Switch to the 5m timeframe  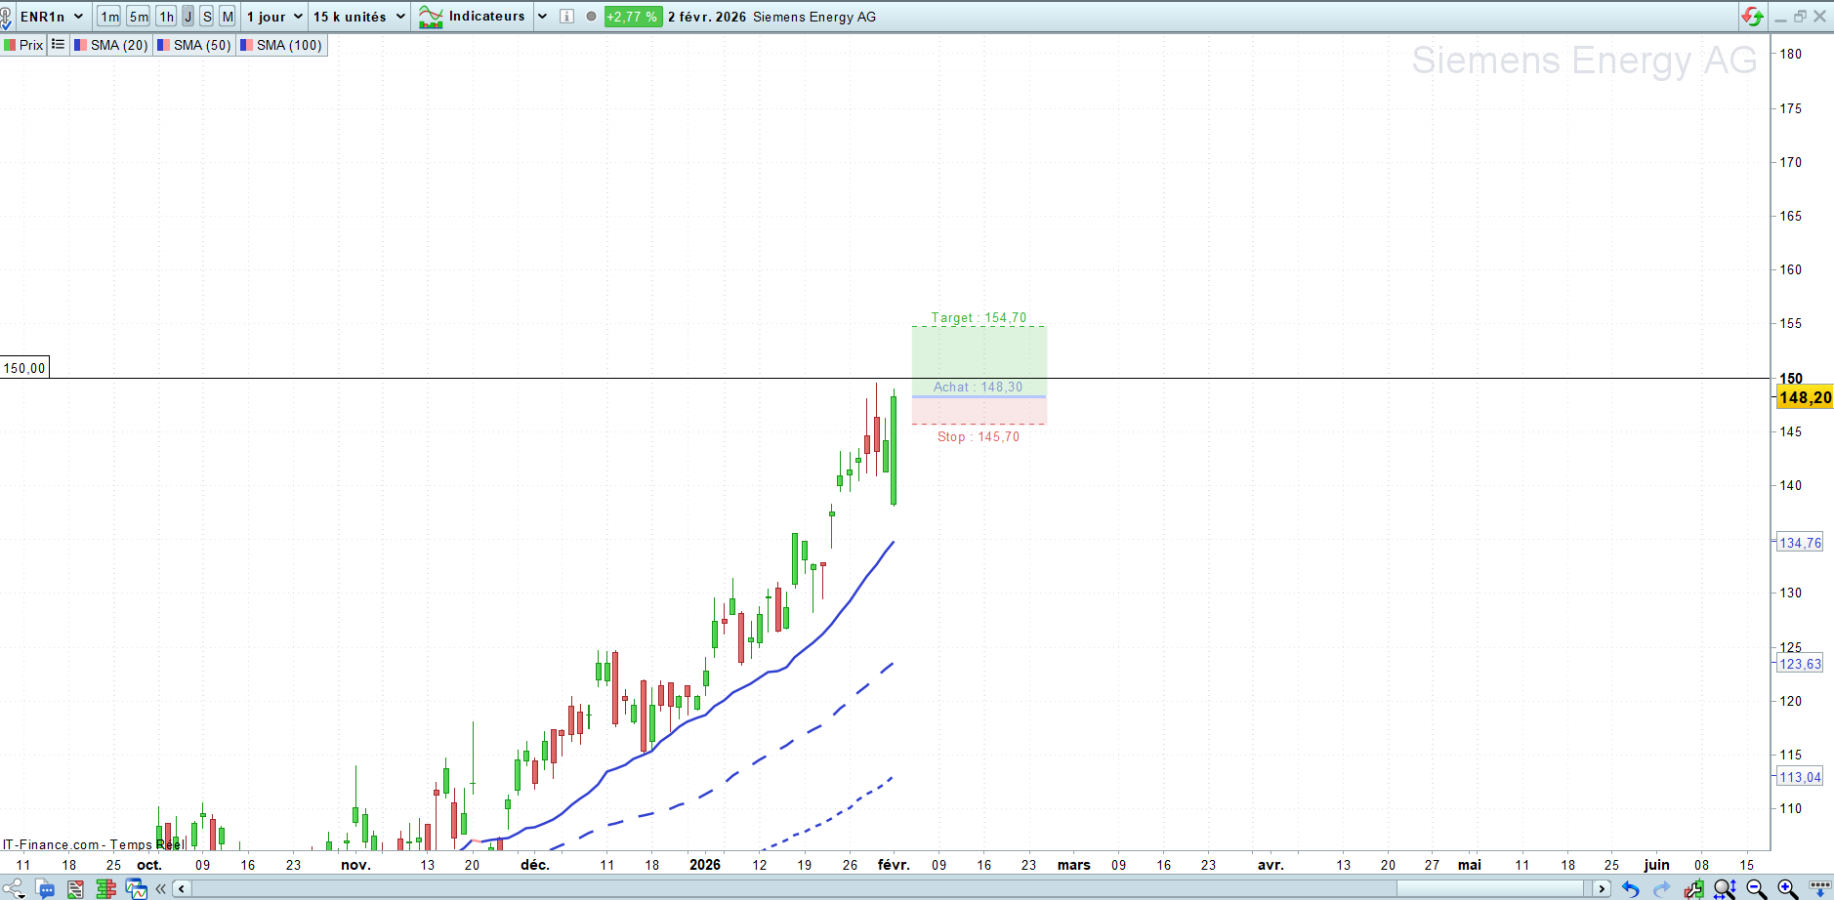pyautogui.click(x=139, y=17)
